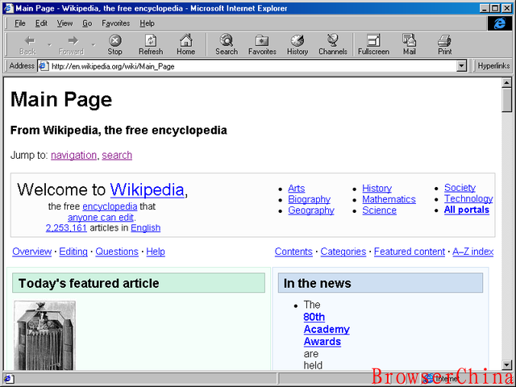Open the History portal link
This screenshot has height=387, width=516.
coord(377,188)
